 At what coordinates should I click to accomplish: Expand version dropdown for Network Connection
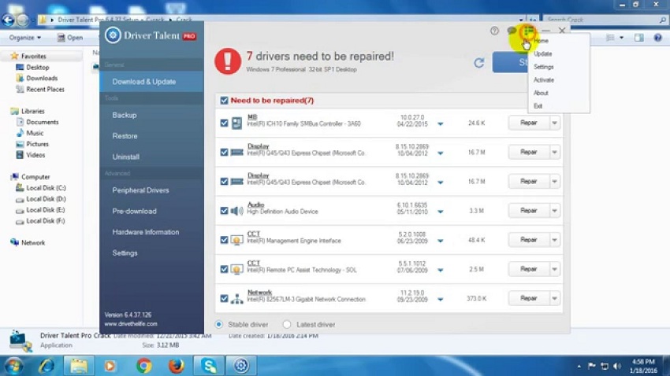coord(440,300)
